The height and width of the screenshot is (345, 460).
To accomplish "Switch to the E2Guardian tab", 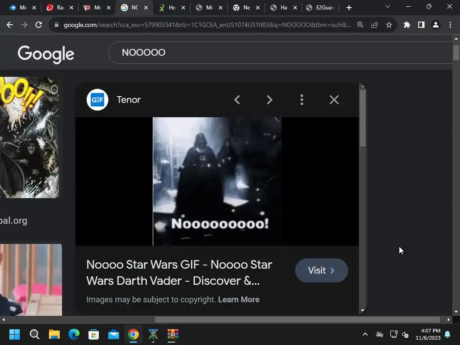I will coord(321,8).
